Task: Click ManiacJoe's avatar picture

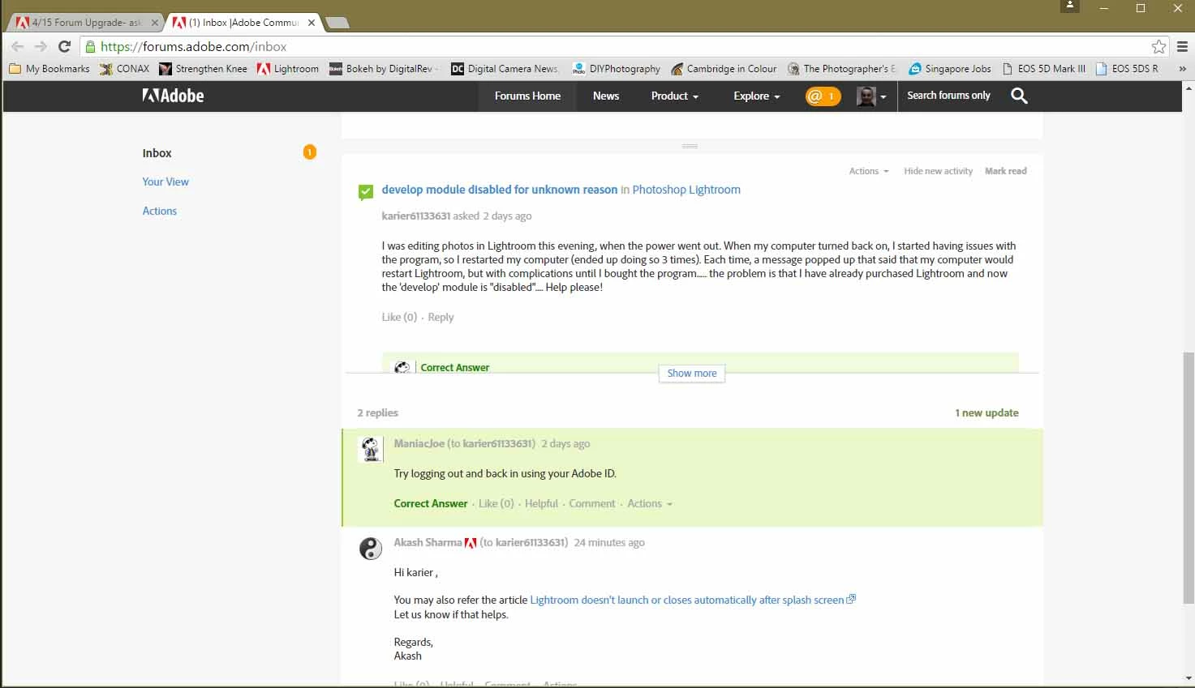Action: [x=371, y=449]
